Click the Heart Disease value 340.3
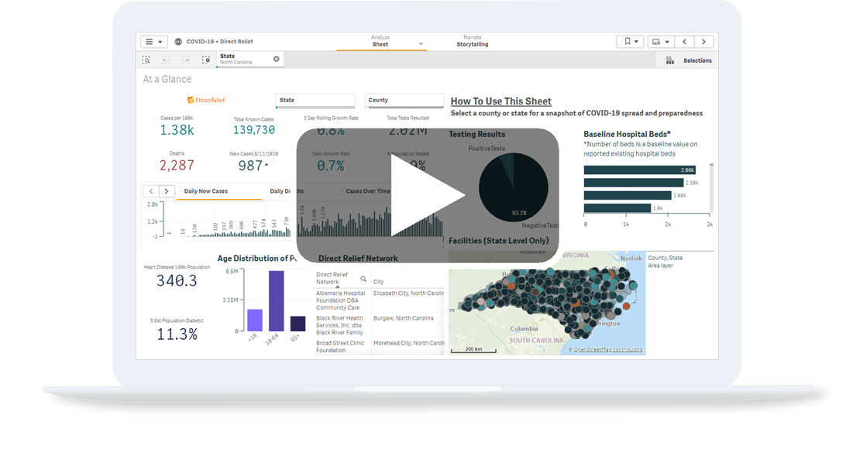Image resolution: width=853 pixels, height=459 pixels. point(177,281)
